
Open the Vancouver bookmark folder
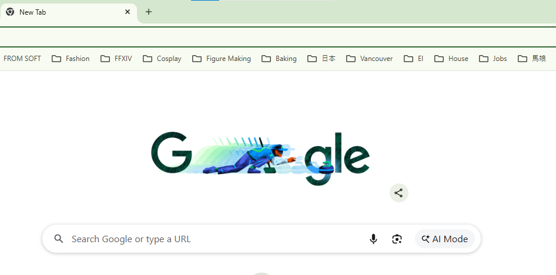point(370,59)
